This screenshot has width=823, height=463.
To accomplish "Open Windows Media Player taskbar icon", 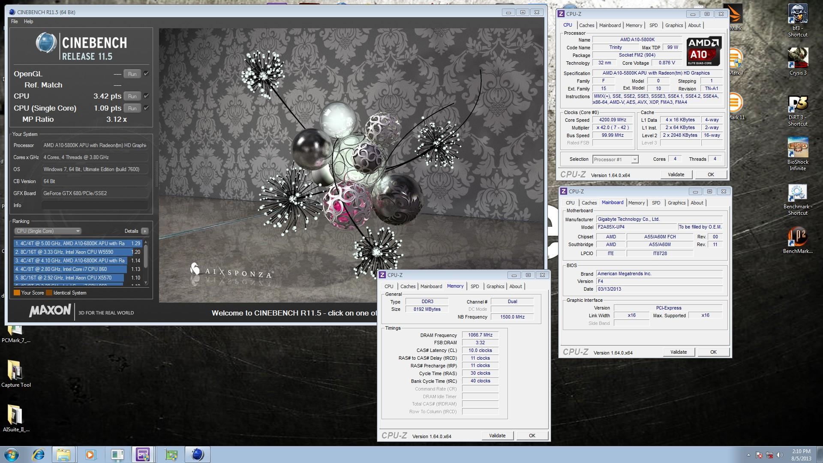I will [90, 454].
